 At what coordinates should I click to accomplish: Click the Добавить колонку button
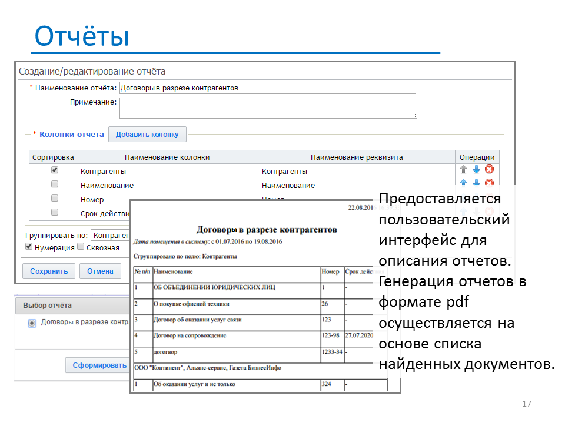[147, 134]
